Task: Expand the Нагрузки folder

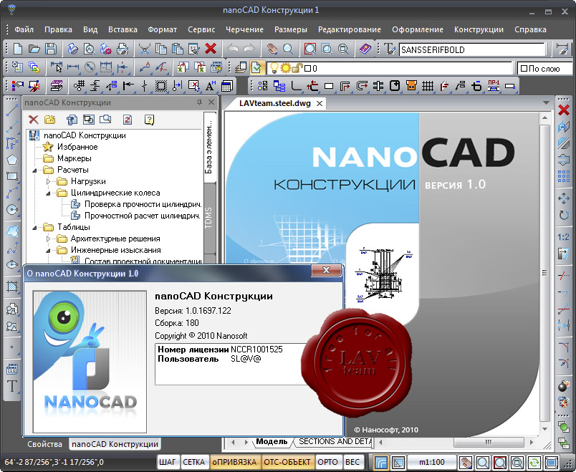Action: [x=48, y=181]
